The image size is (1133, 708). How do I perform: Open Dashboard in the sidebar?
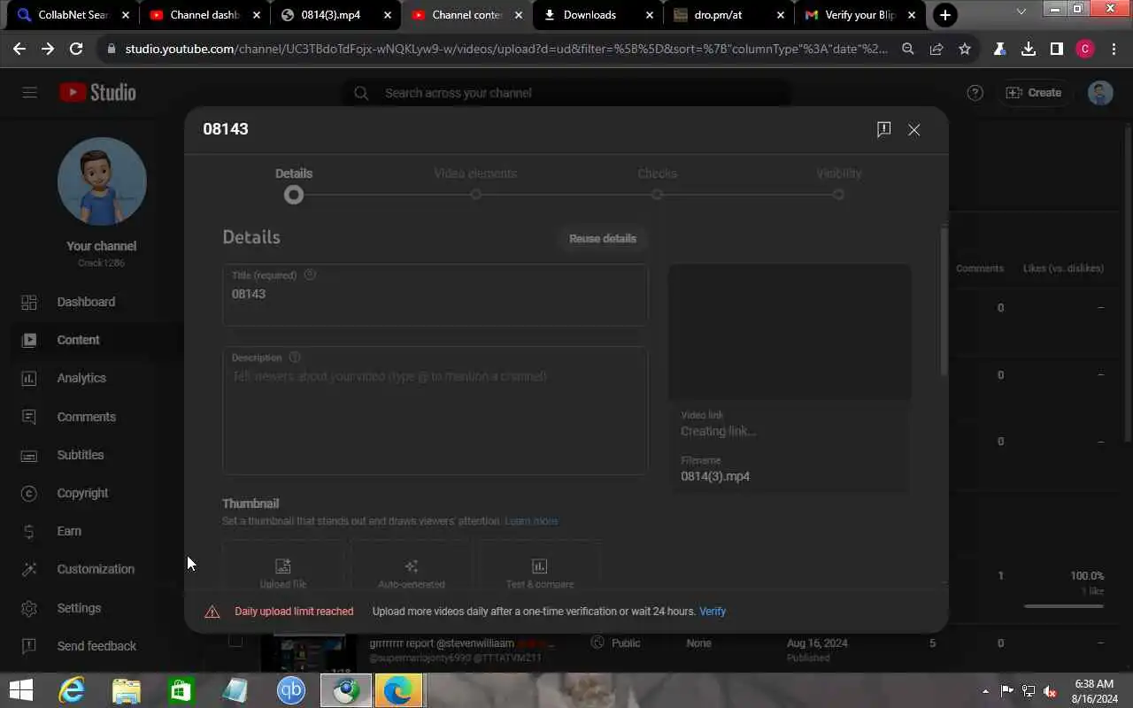(86, 302)
